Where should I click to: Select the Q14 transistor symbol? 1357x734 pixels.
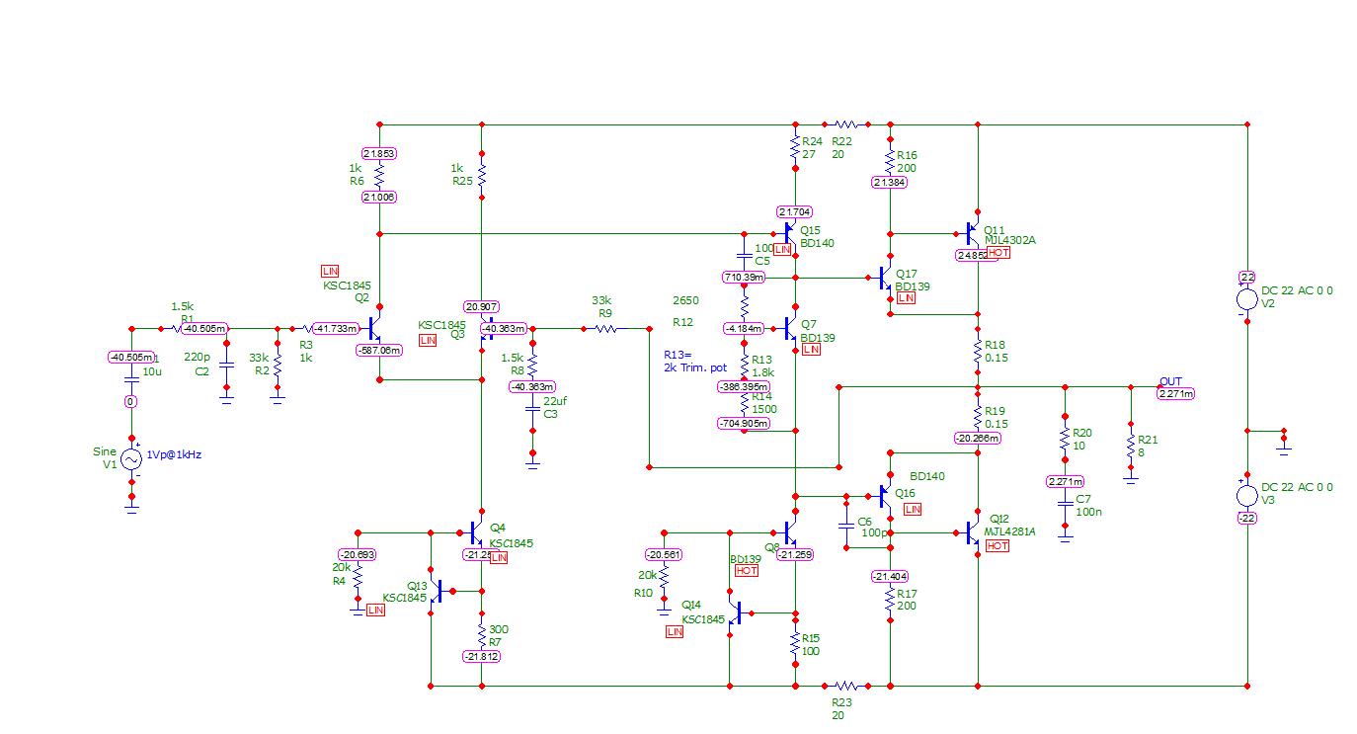734,613
